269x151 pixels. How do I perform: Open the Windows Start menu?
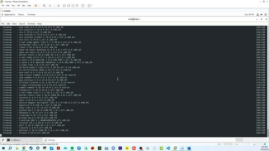[x=3, y=148]
